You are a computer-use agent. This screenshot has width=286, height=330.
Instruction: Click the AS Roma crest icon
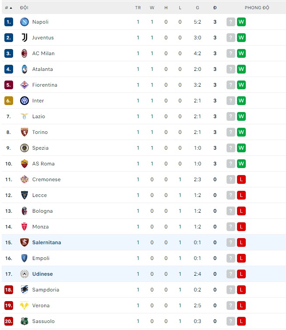24,164
